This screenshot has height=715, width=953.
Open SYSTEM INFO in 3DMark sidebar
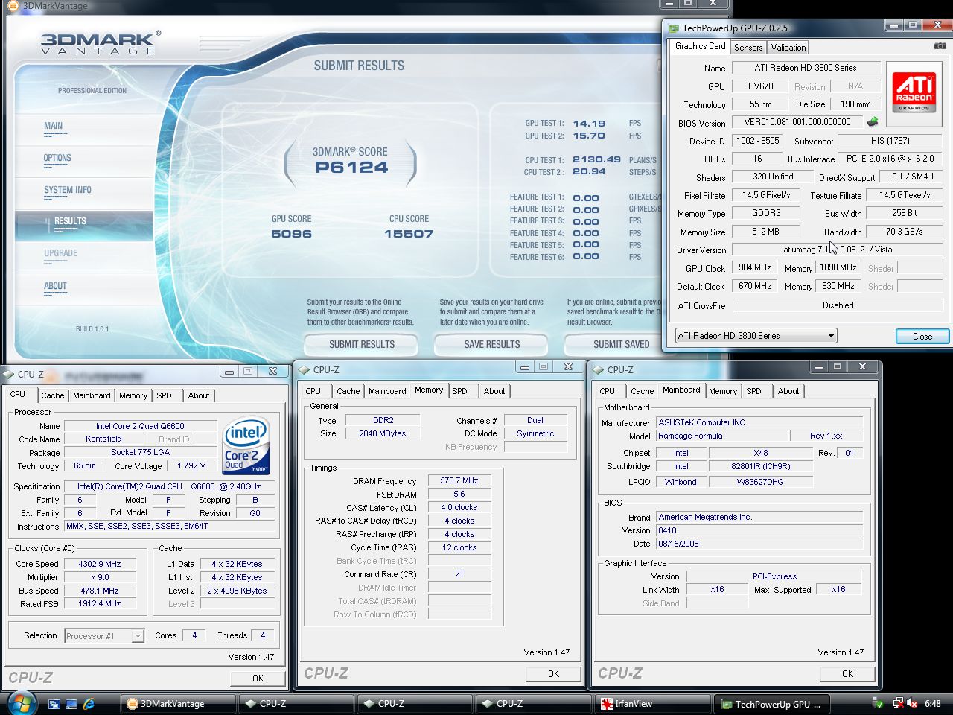68,190
